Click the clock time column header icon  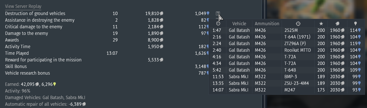[218, 23]
